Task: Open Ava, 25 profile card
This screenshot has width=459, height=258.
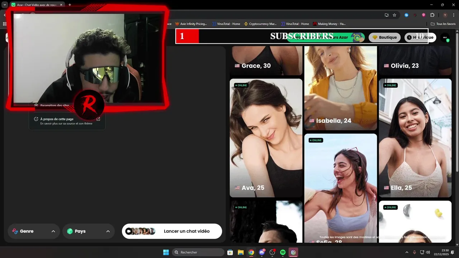Action: point(266,138)
